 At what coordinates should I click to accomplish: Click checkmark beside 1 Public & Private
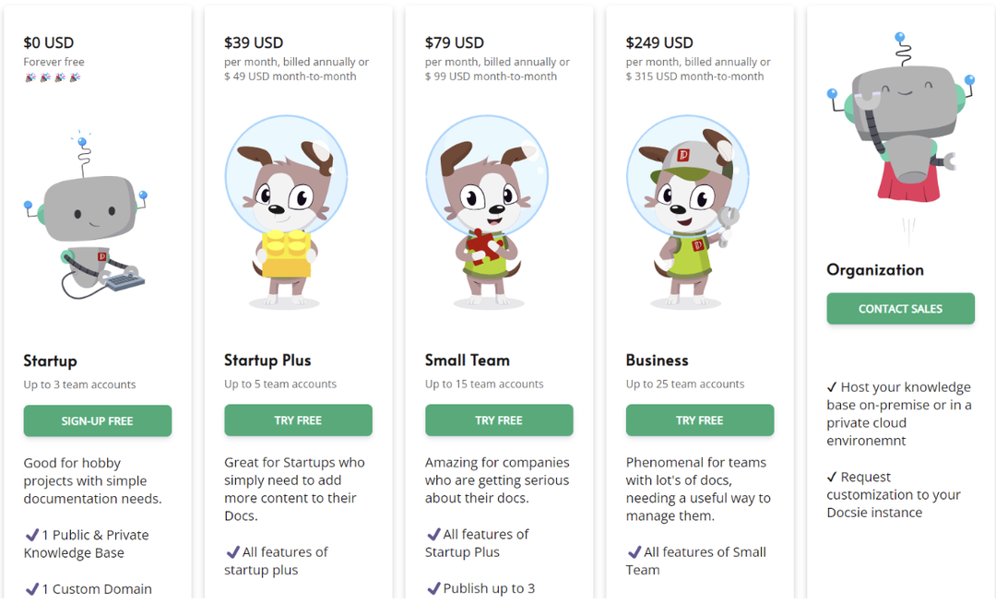point(31,535)
